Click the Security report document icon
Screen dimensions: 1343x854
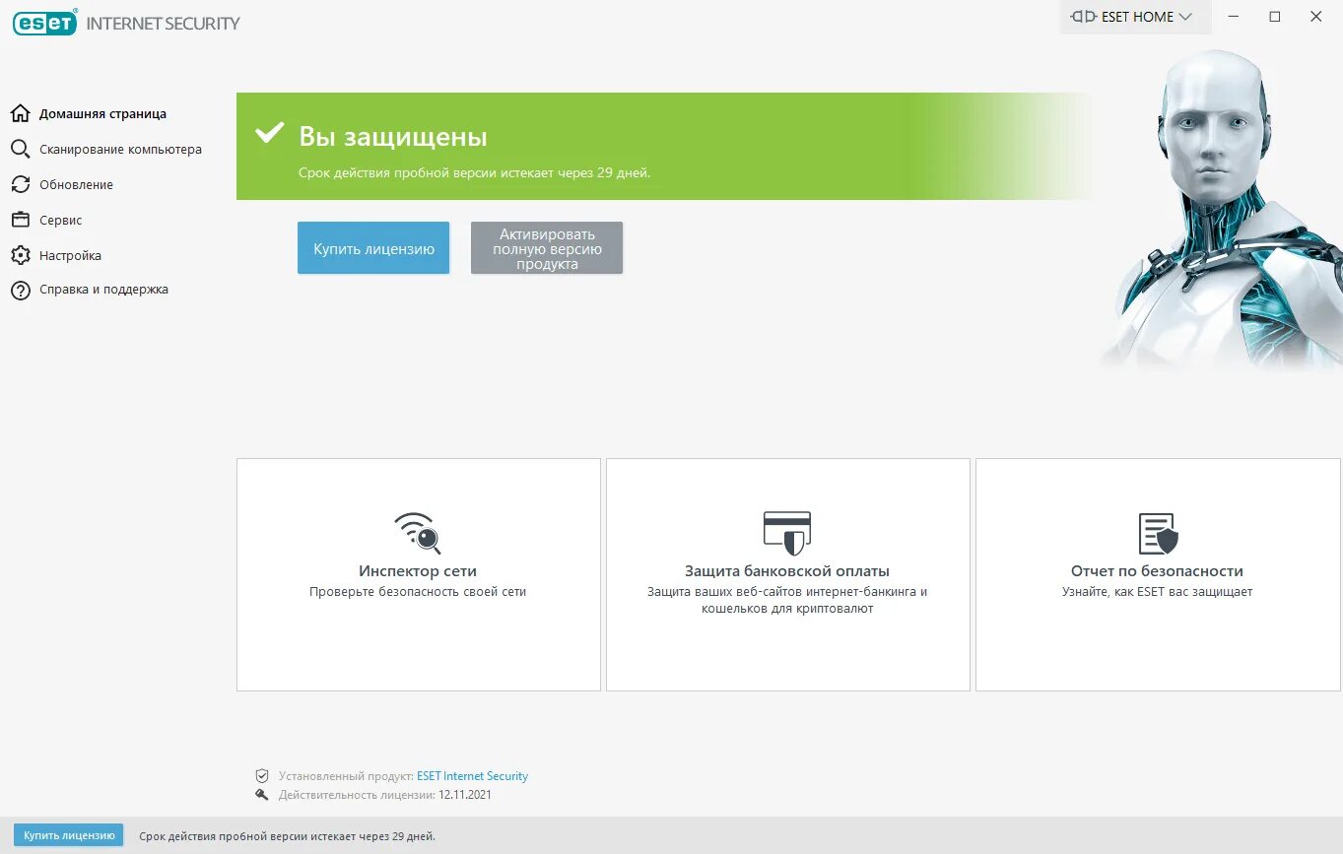click(1158, 533)
